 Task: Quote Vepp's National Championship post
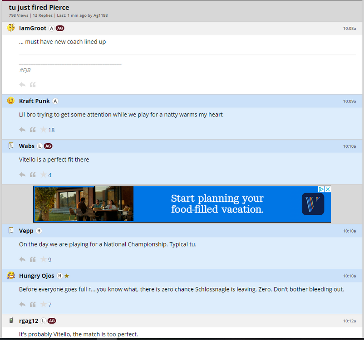[x=33, y=260]
